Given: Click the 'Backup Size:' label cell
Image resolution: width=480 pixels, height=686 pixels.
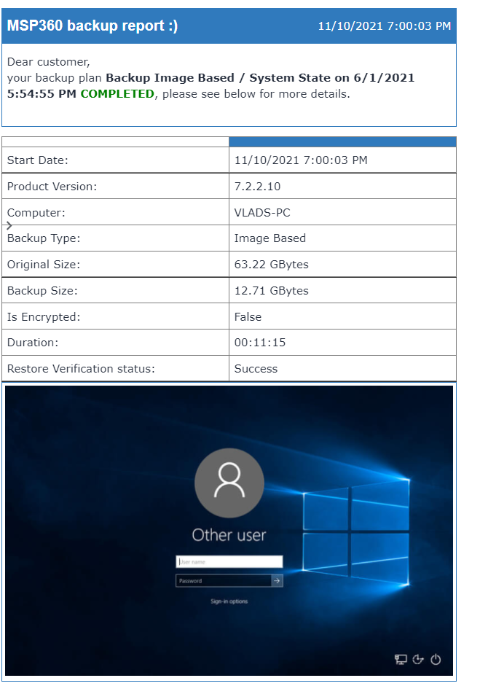Looking at the screenshot, I should pyautogui.click(x=115, y=290).
